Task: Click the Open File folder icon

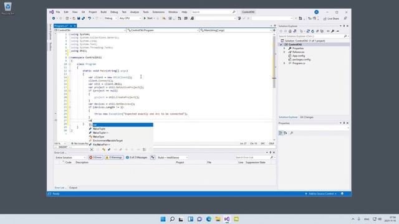Action: tap(74, 18)
